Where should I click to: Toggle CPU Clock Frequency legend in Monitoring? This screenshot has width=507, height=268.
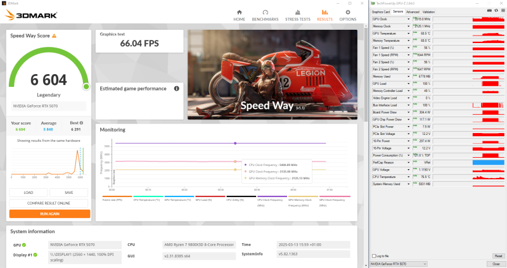tap(273, 201)
